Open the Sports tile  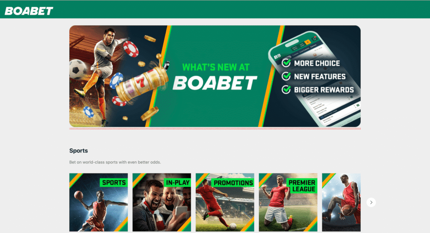point(98,202)
